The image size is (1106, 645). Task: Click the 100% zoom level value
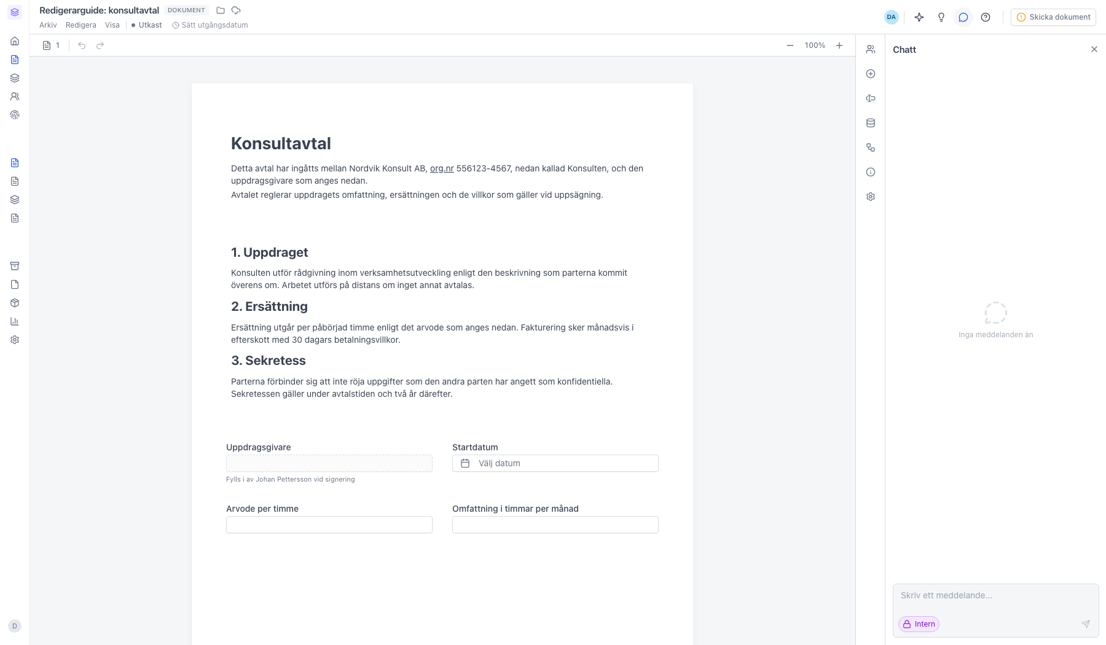pos(815,45)
